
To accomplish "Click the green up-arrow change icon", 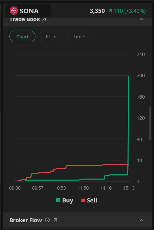I will (x=110, y=11).
